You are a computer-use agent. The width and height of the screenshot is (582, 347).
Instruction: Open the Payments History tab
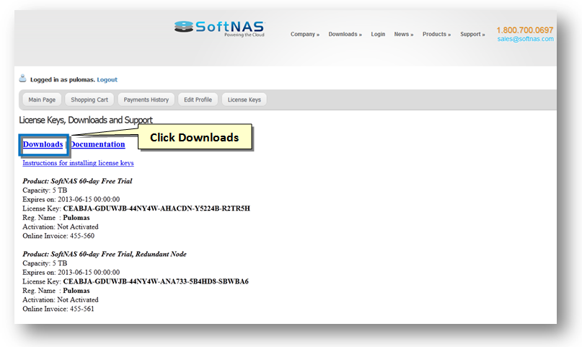[146, 100]
